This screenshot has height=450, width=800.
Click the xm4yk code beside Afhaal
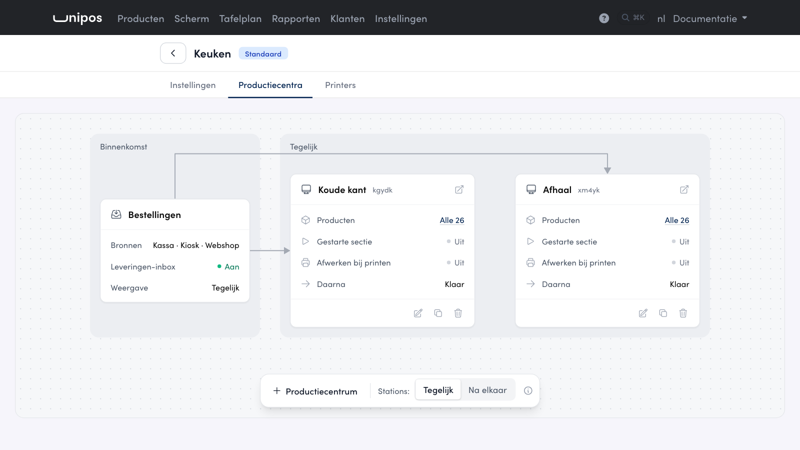click(588, 190)
